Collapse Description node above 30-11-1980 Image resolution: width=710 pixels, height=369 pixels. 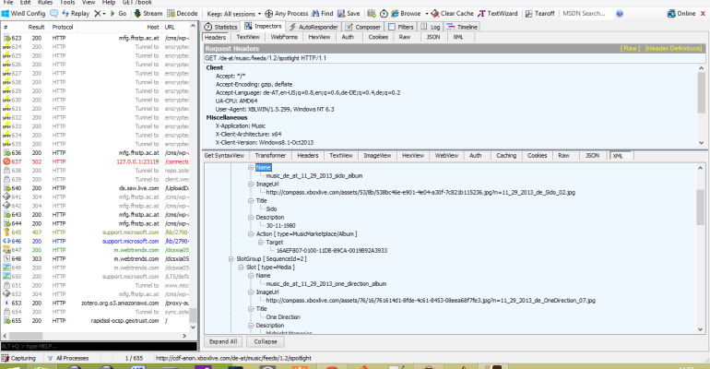click(251, 218)
